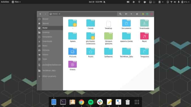Select the Templates folder
191x107 pixels.
144,52
